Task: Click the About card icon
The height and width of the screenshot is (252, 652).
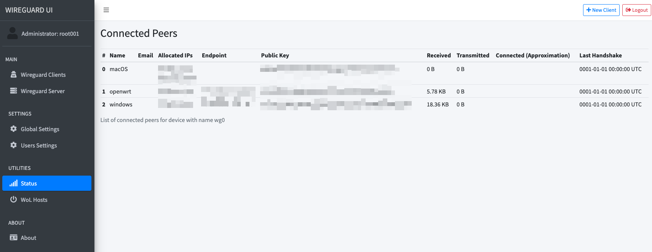Action: [x=14, y=238]
